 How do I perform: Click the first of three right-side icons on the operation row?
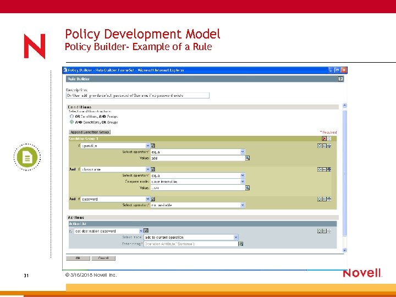click(320, 146)
